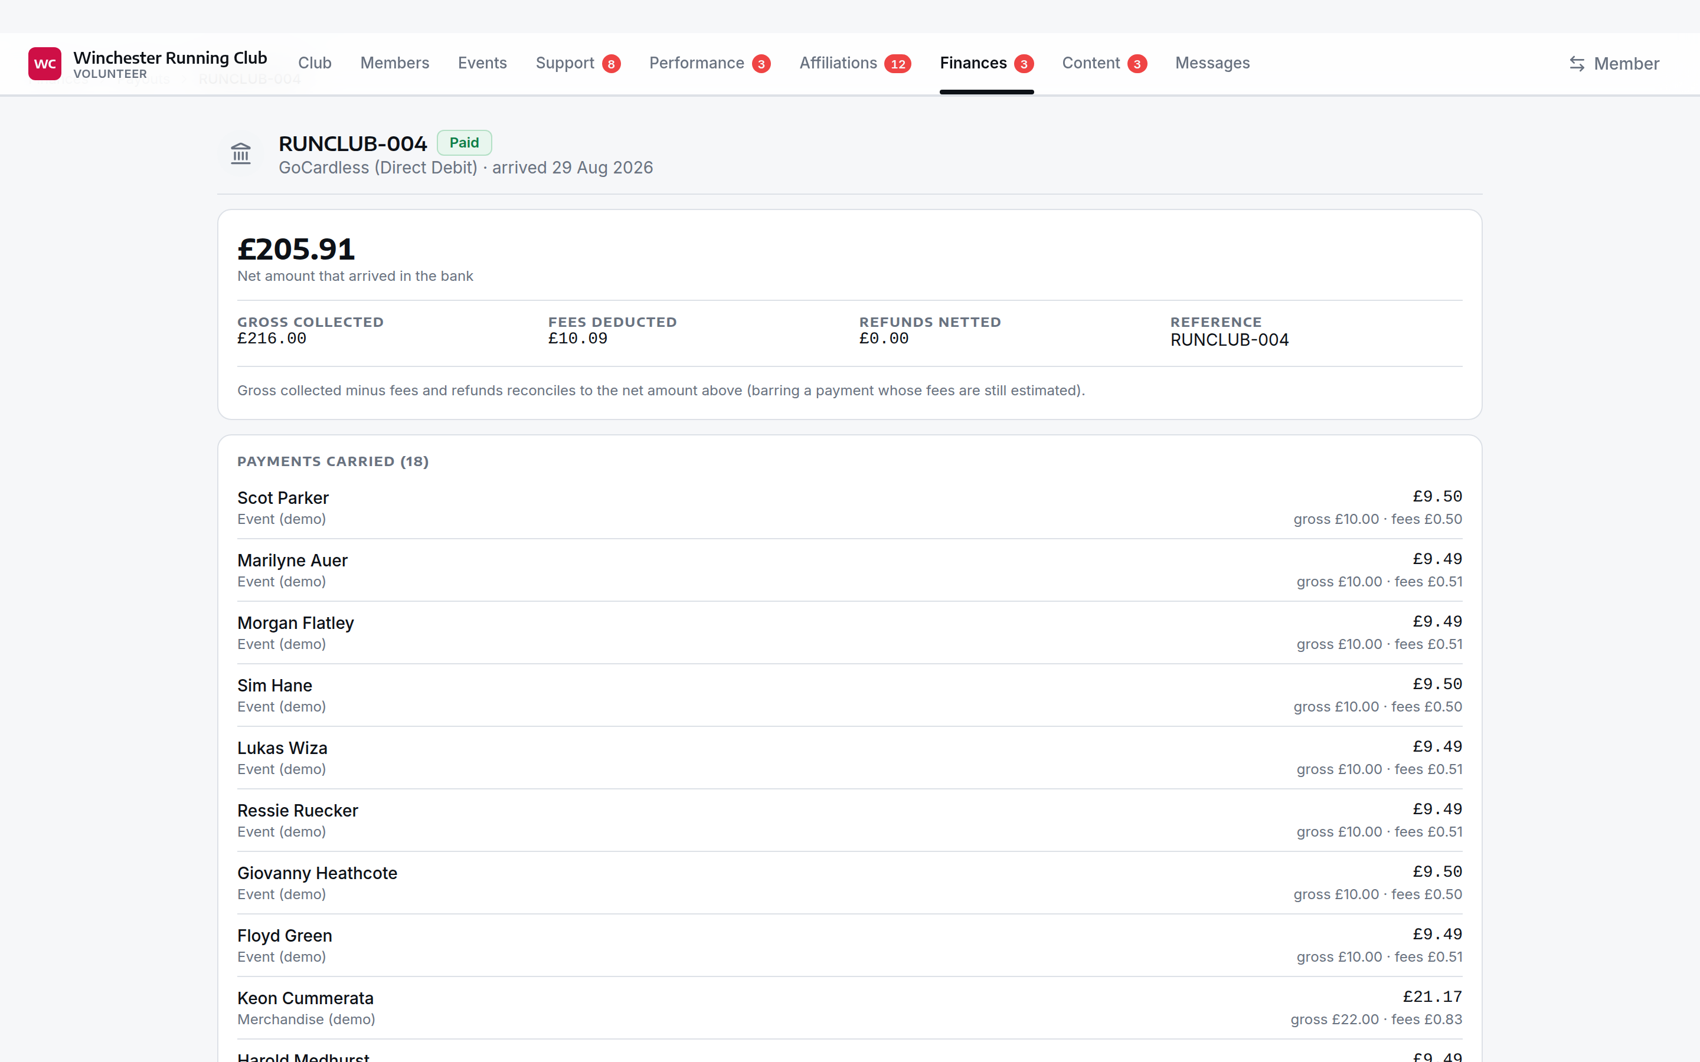The height and width of the screenshot is (1062, 1700).
Task: Click the RUNCLUB-004 page heading
Action: click(x=352, y=143)
